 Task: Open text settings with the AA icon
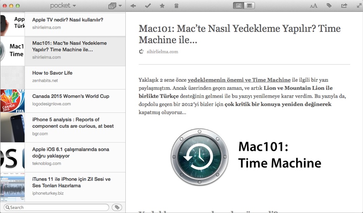pyautogui.click(x=314, y=6)
